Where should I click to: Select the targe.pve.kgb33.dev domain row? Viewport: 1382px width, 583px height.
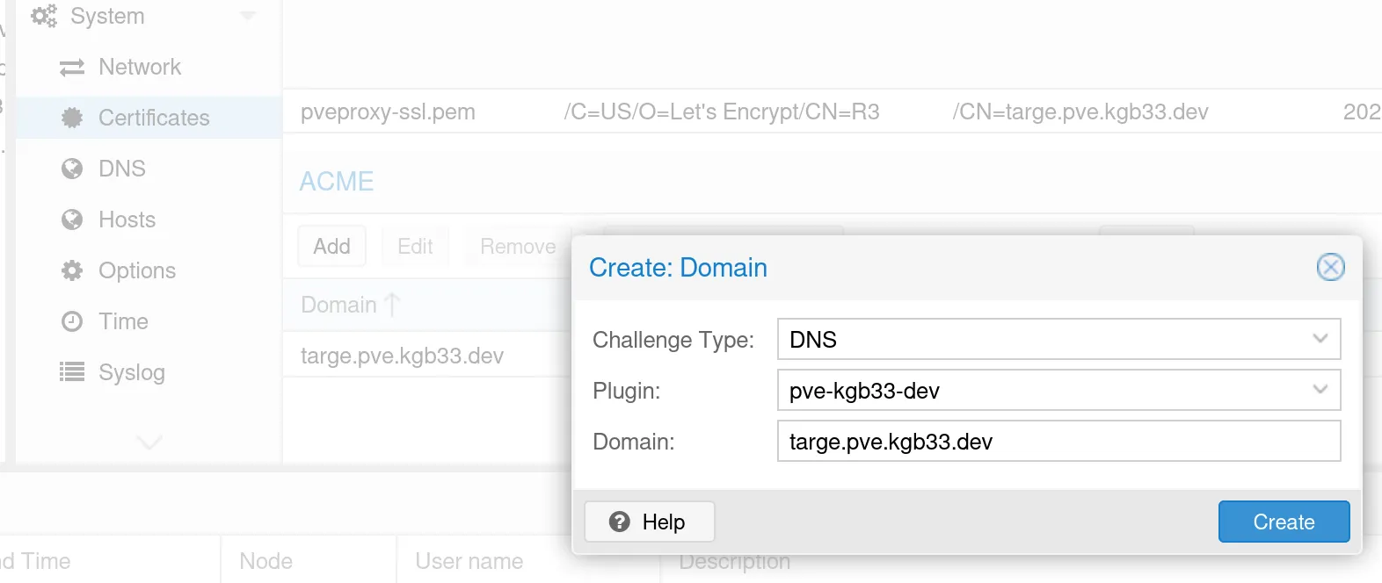click(x=427, y=356)
